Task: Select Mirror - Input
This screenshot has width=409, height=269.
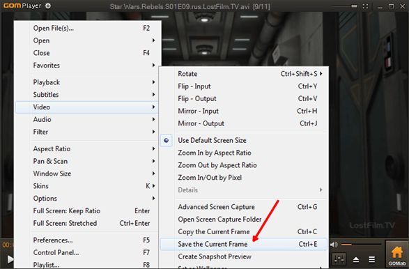Action: (244, 111)
